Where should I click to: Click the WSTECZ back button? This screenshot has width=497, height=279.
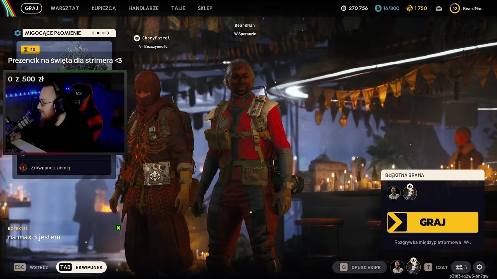[31, 267]
